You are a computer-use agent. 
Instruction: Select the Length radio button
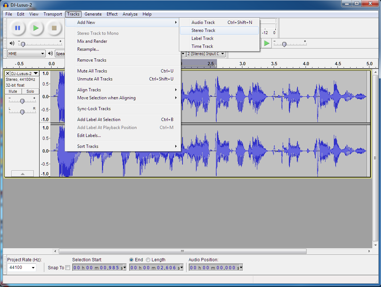(148, 259)
